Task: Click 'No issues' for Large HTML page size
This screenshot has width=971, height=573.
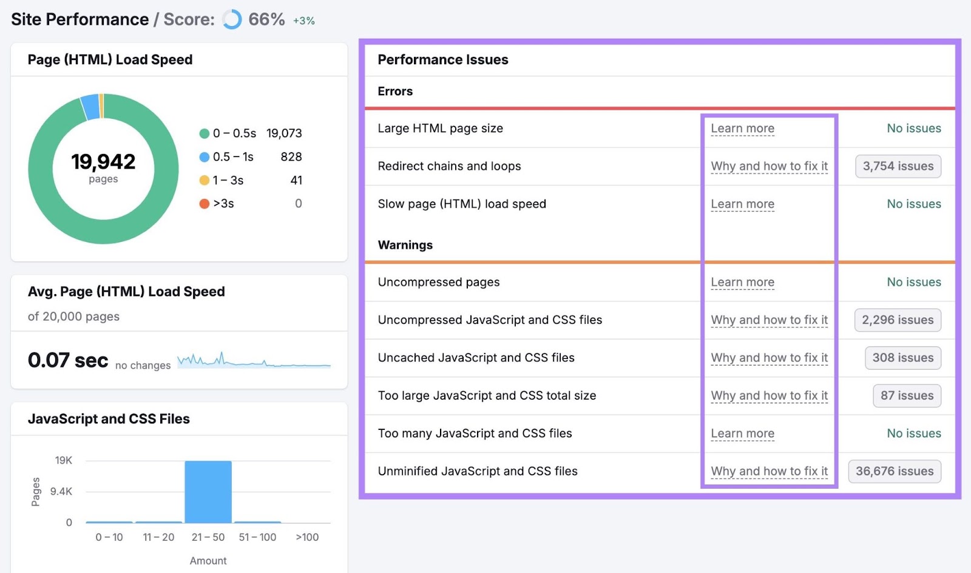Action: (914, 129)
